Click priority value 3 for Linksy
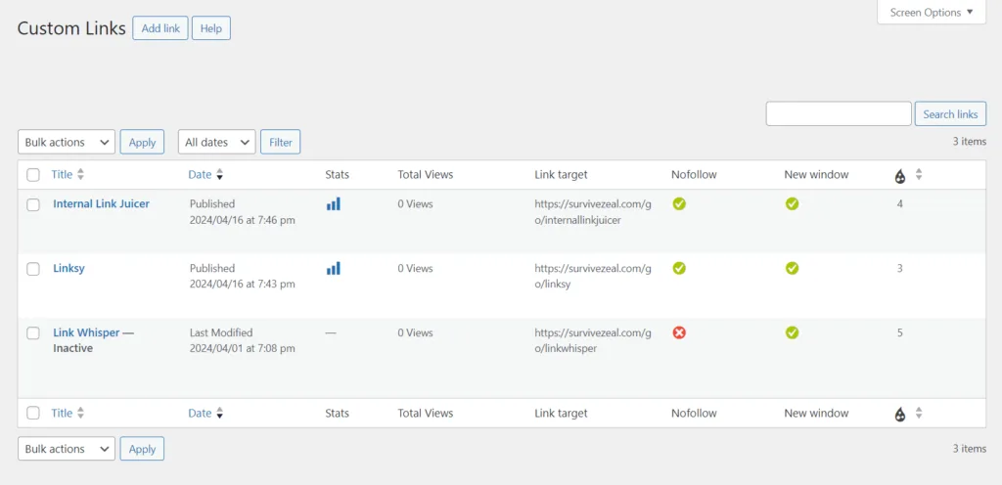Image resolution: width=1002 pixels, height=485 pixels. tap(900, 269)
